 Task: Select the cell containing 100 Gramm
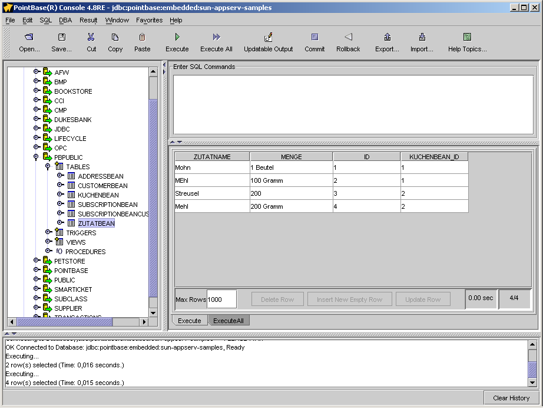pos(292,180)
